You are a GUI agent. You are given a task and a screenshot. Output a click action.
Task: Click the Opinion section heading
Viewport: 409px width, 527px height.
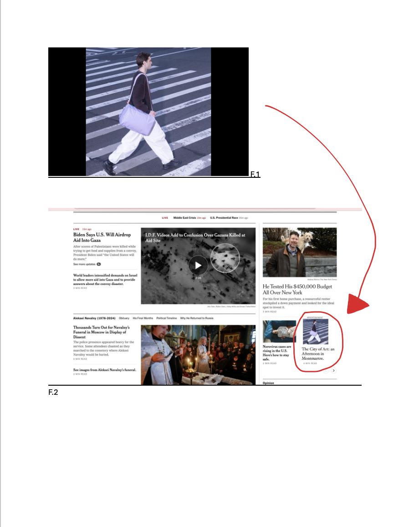pos(268,383)
